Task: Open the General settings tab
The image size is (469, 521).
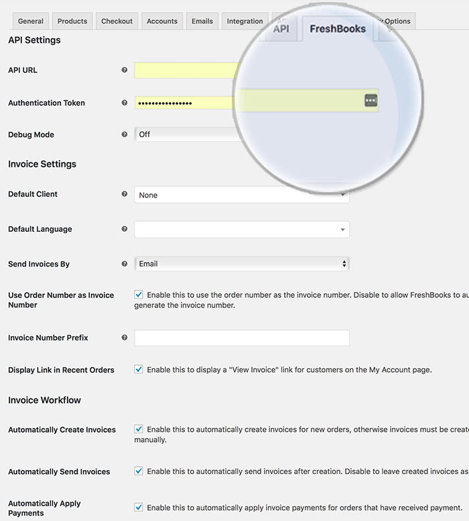Action: (x=31, y=21)
